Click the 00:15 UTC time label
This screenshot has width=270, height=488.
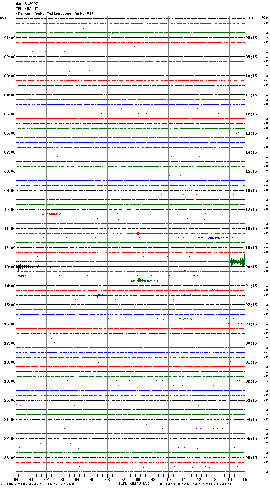click(251, 343)
